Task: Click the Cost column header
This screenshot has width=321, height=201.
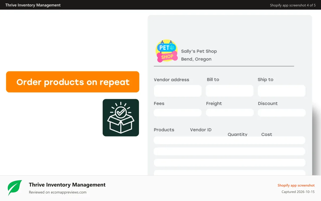Action: [x=267, y=134]
